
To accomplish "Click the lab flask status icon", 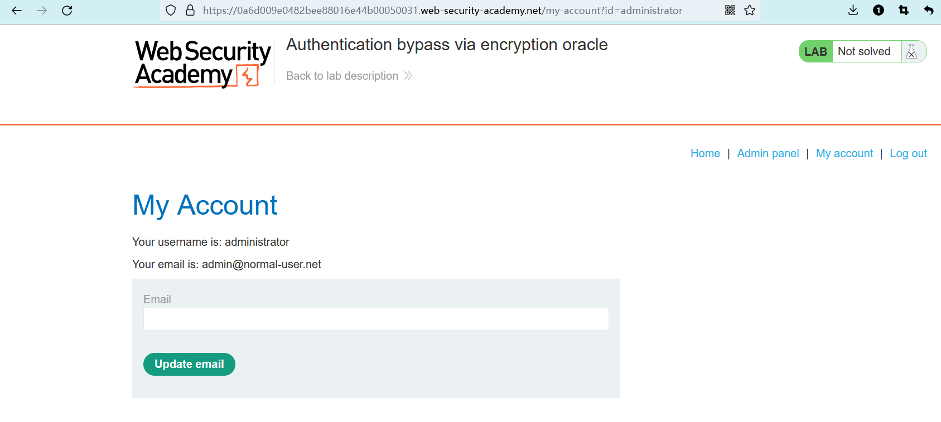I will 912,51.
